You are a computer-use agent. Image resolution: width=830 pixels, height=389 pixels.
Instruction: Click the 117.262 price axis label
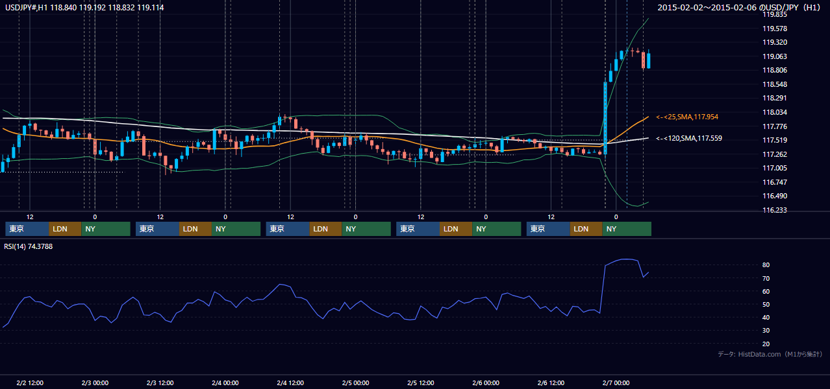pyautogui.click(x=774, y=154)
